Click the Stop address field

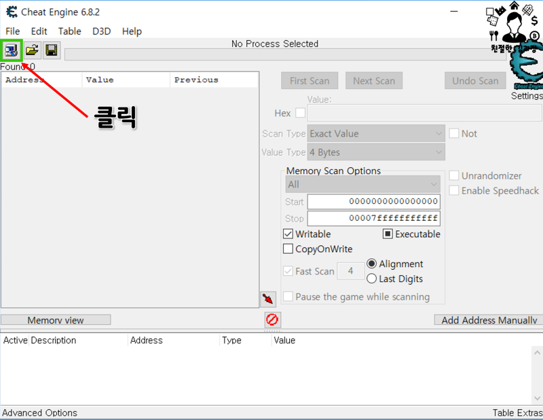(374, 219)
